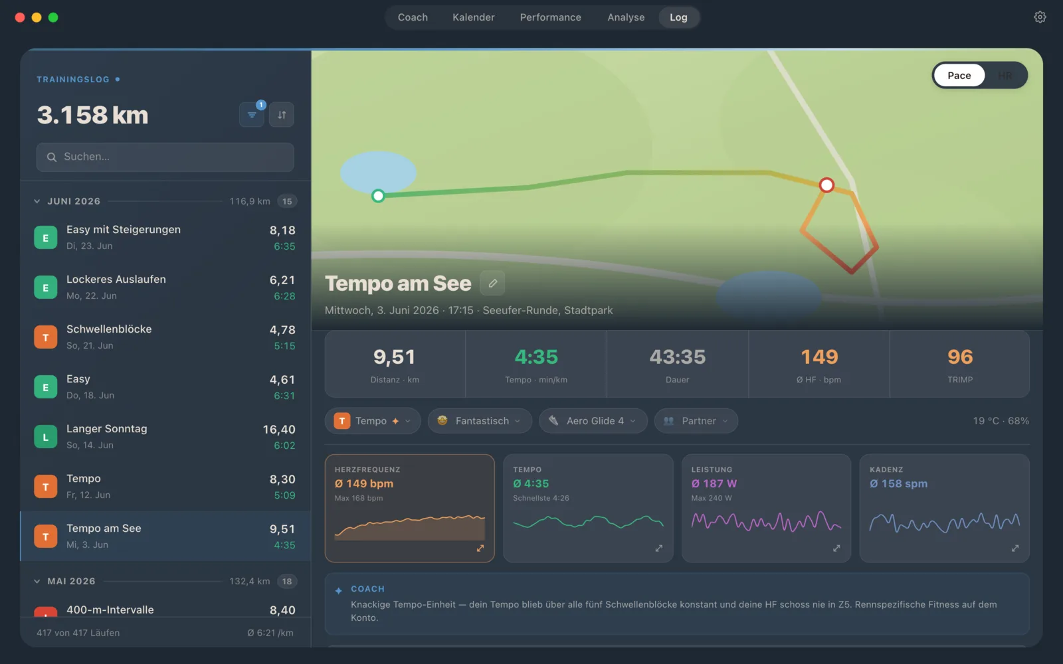Click the 19 °C · 68% weather text

tap(1001, 421)
